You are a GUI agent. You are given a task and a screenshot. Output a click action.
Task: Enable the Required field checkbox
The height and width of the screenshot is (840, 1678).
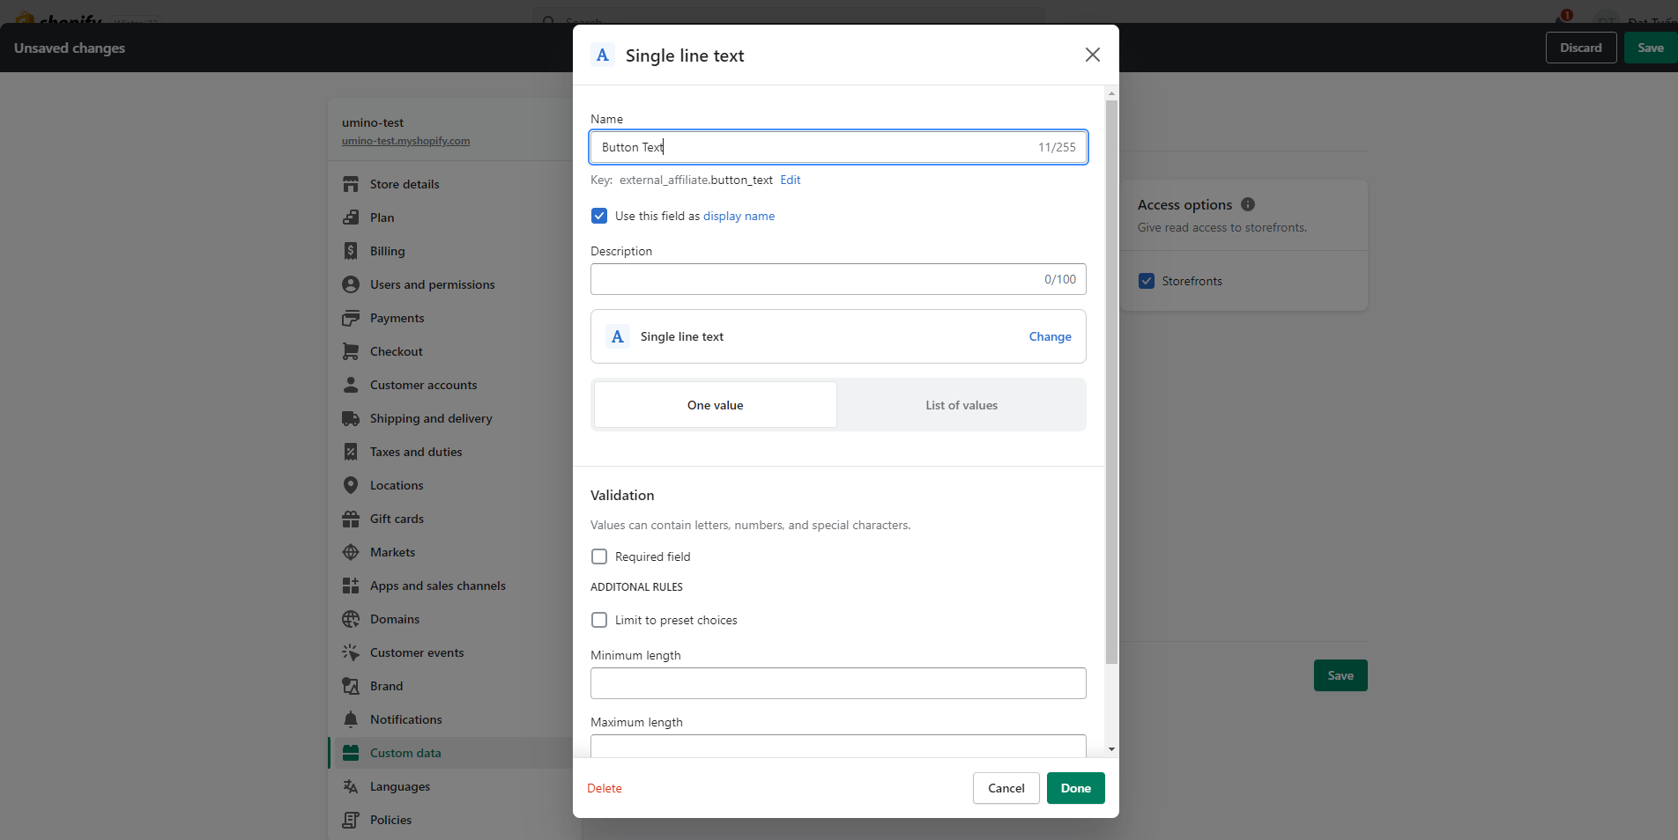(x=599, y=556)
